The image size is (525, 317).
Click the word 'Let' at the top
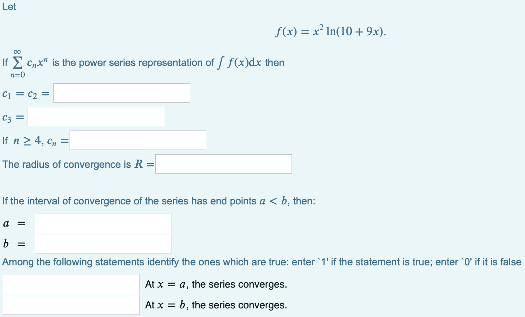click(x=9, y=6)
